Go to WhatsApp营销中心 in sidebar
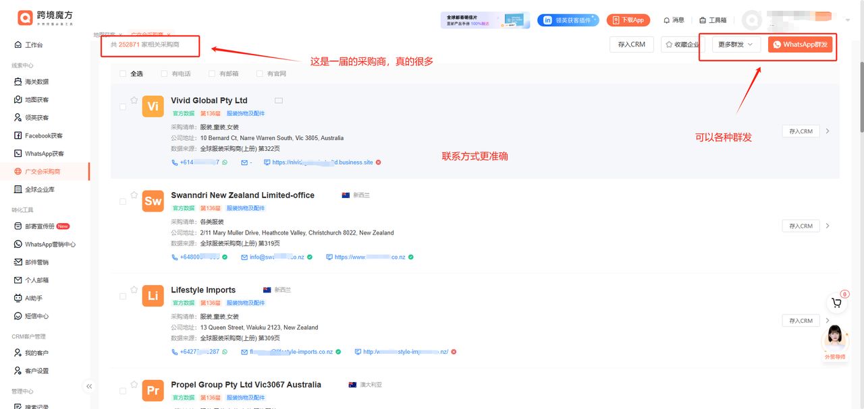Image resolution: width=864 pixels, height=409 pixels. click(50, 245)
